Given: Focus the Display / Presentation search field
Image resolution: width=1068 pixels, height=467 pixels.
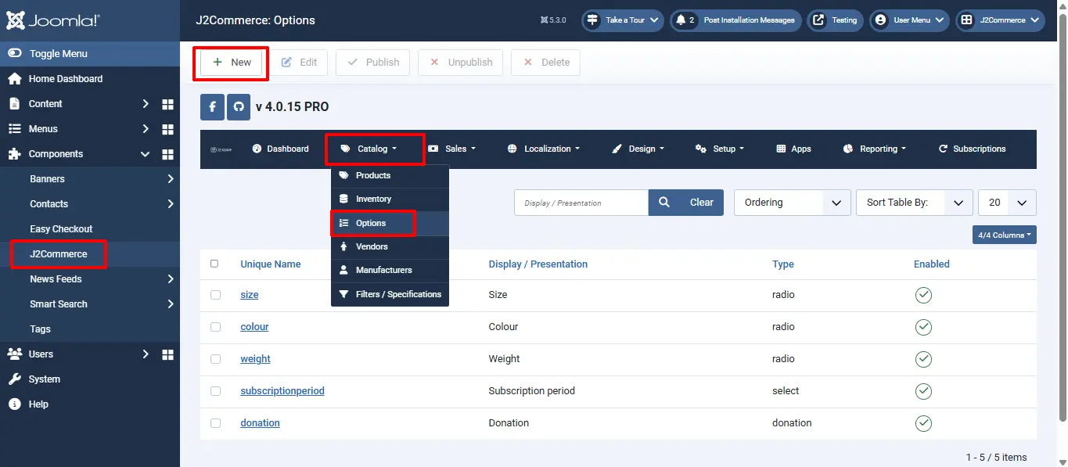Looking at the screenshot, I should (x=581, y=203).
